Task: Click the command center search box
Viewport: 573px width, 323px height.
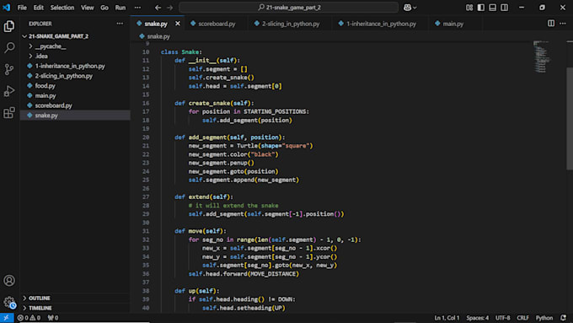Action: click(289, 8)
